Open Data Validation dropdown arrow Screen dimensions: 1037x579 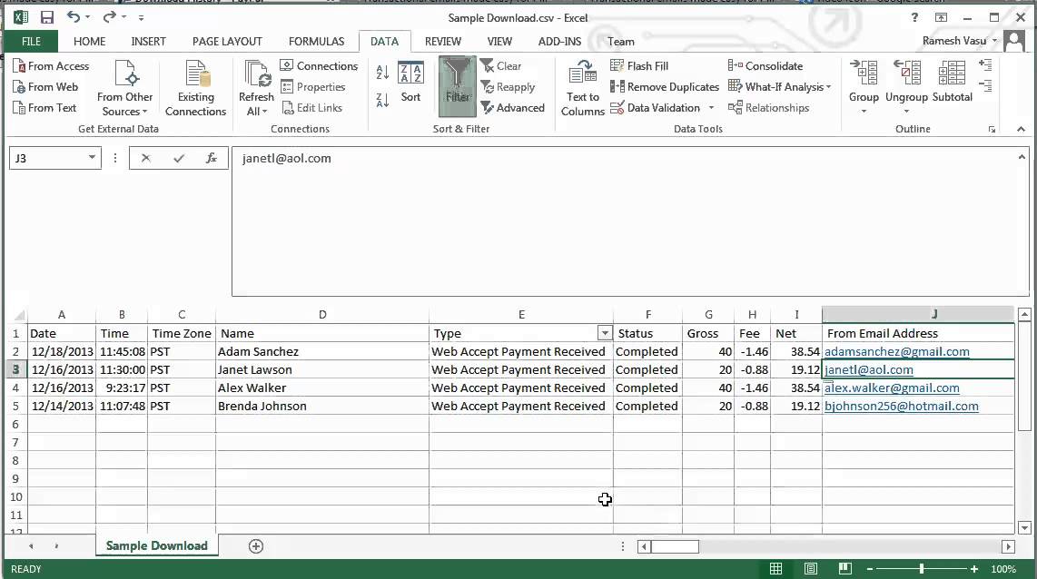(712, 108)
